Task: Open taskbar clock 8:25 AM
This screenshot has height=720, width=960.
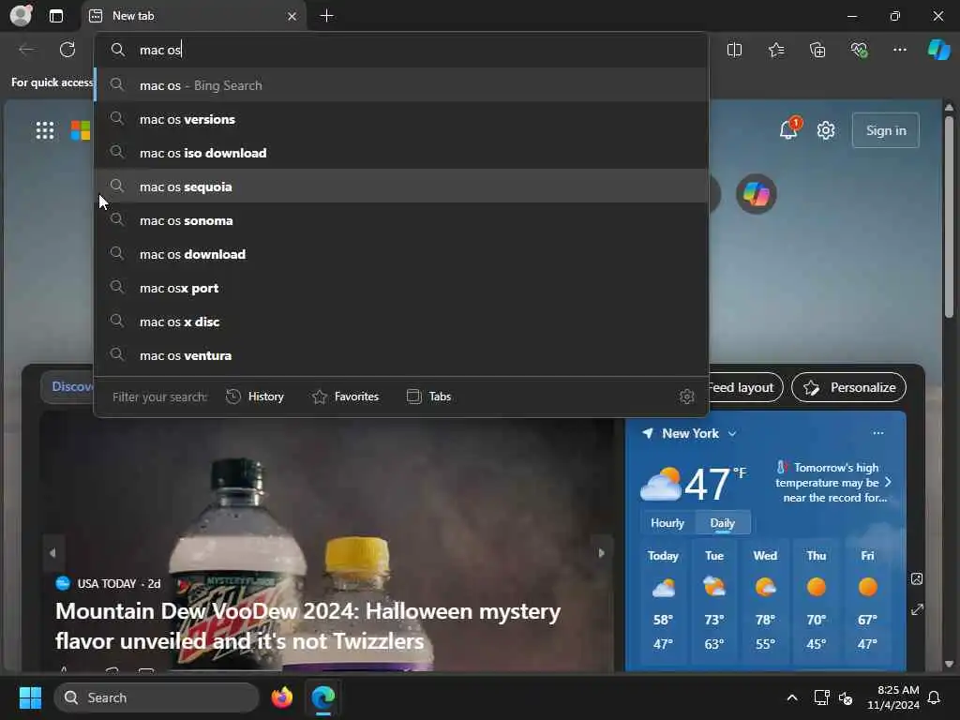Action: (893, 697)
